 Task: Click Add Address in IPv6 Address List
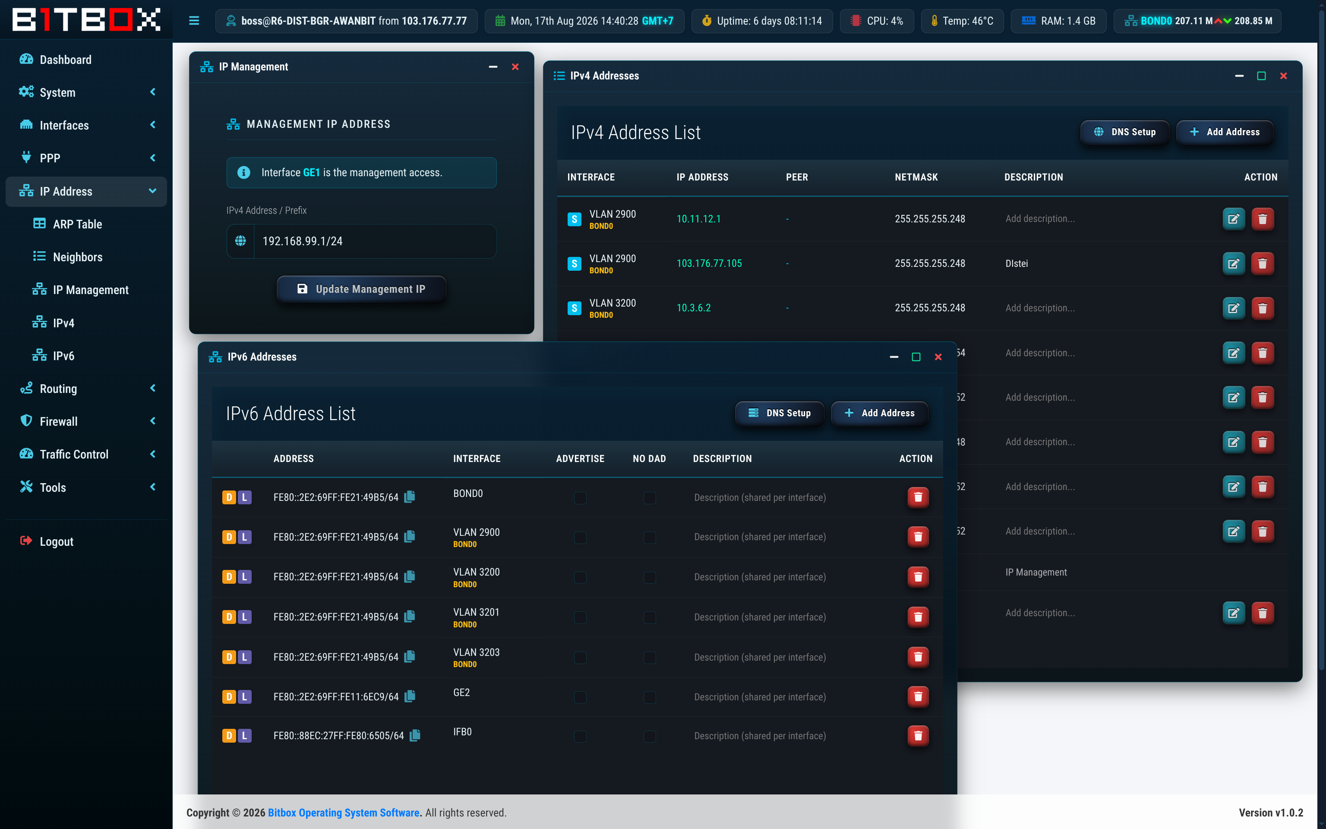879,413
